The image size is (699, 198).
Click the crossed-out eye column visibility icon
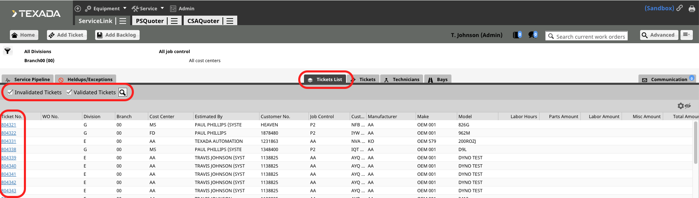(688, 106)
